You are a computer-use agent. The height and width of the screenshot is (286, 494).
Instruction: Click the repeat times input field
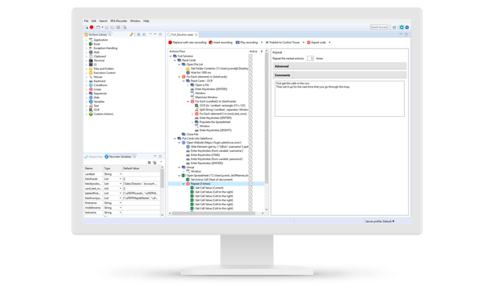click(310, 59)
